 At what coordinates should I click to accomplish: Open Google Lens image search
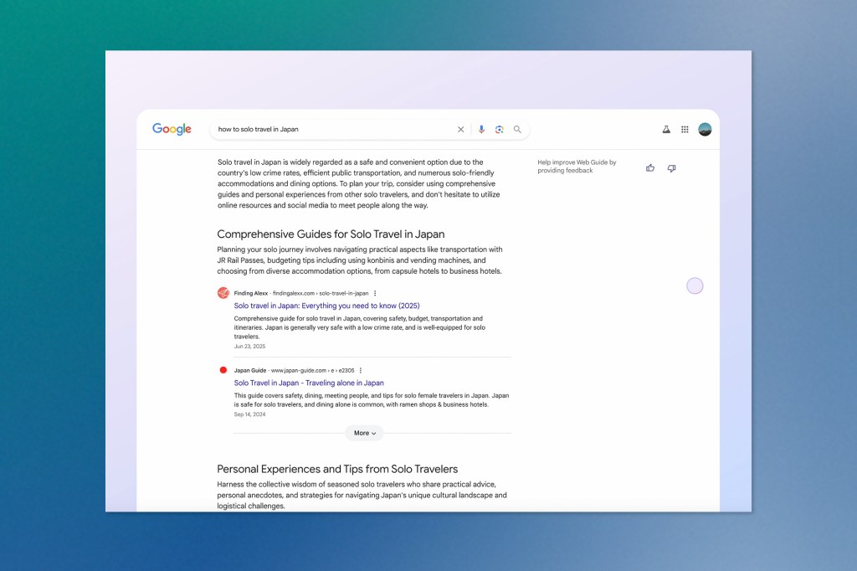point(499,130)
